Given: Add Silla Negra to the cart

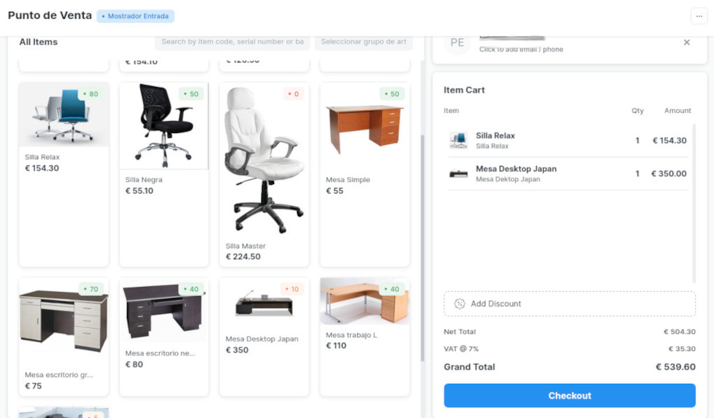Looking at the screenshot, I should [x=164, y=174].
